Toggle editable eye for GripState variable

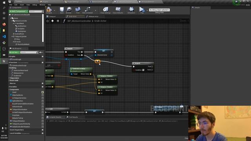click(43, 115)
